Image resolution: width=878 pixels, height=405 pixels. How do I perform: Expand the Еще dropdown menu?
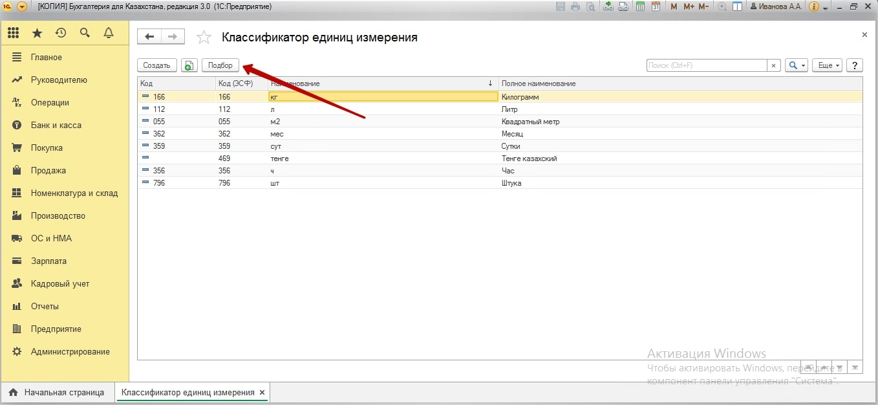(x=829, y=65)
